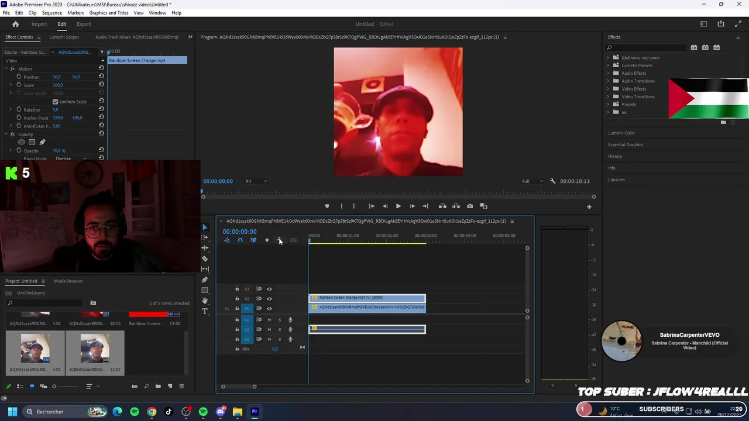Open the Sequence menu
Image resolution: width=749 pixels, height=421 pixels.
(x=52, y=12)
